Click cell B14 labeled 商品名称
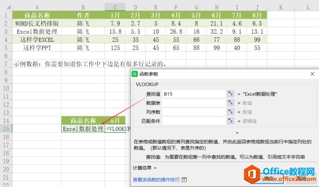 click(83, 120)
